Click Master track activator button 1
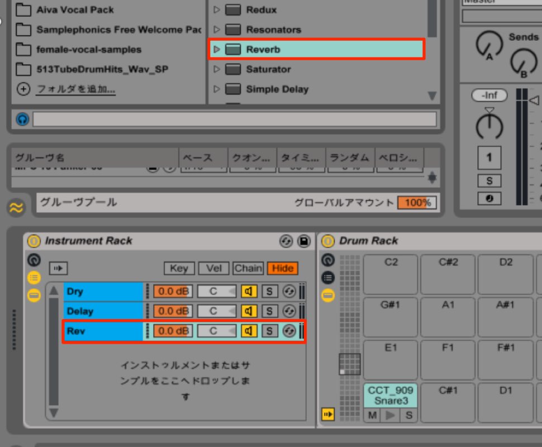This screenshot has height=447, width=542. coord(489,158)
